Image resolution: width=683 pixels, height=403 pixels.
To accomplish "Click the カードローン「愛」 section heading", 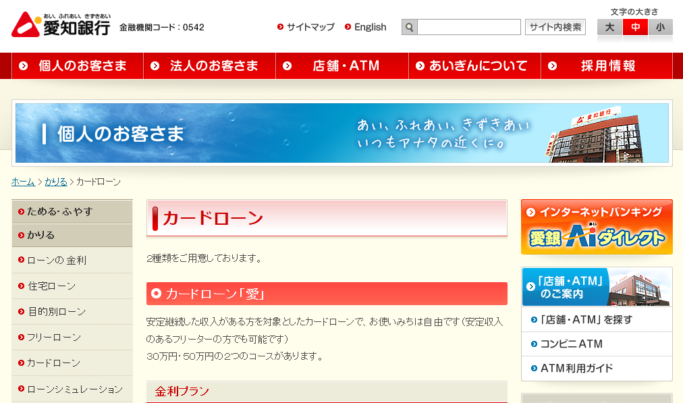I will point(327,294).
